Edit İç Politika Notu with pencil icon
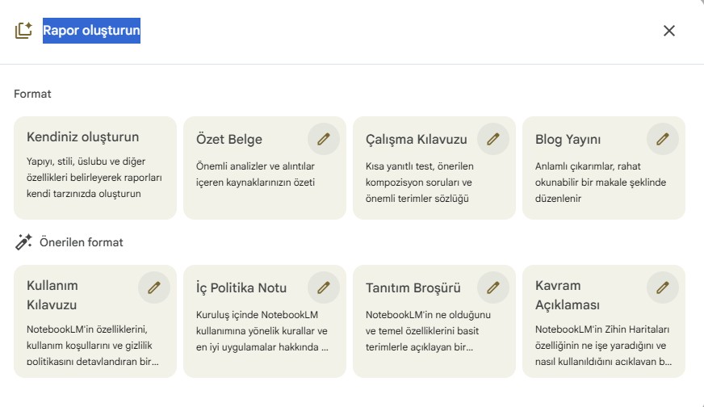 click(x=323, y=287)
